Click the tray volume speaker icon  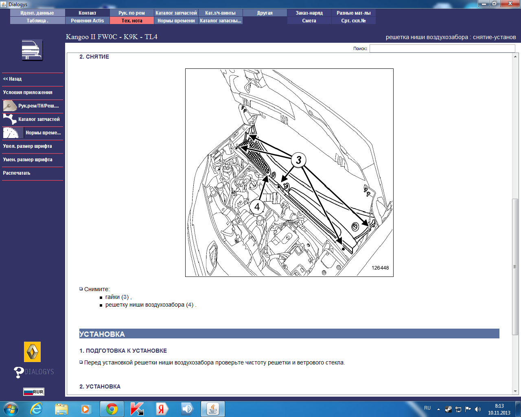[478, 409]
